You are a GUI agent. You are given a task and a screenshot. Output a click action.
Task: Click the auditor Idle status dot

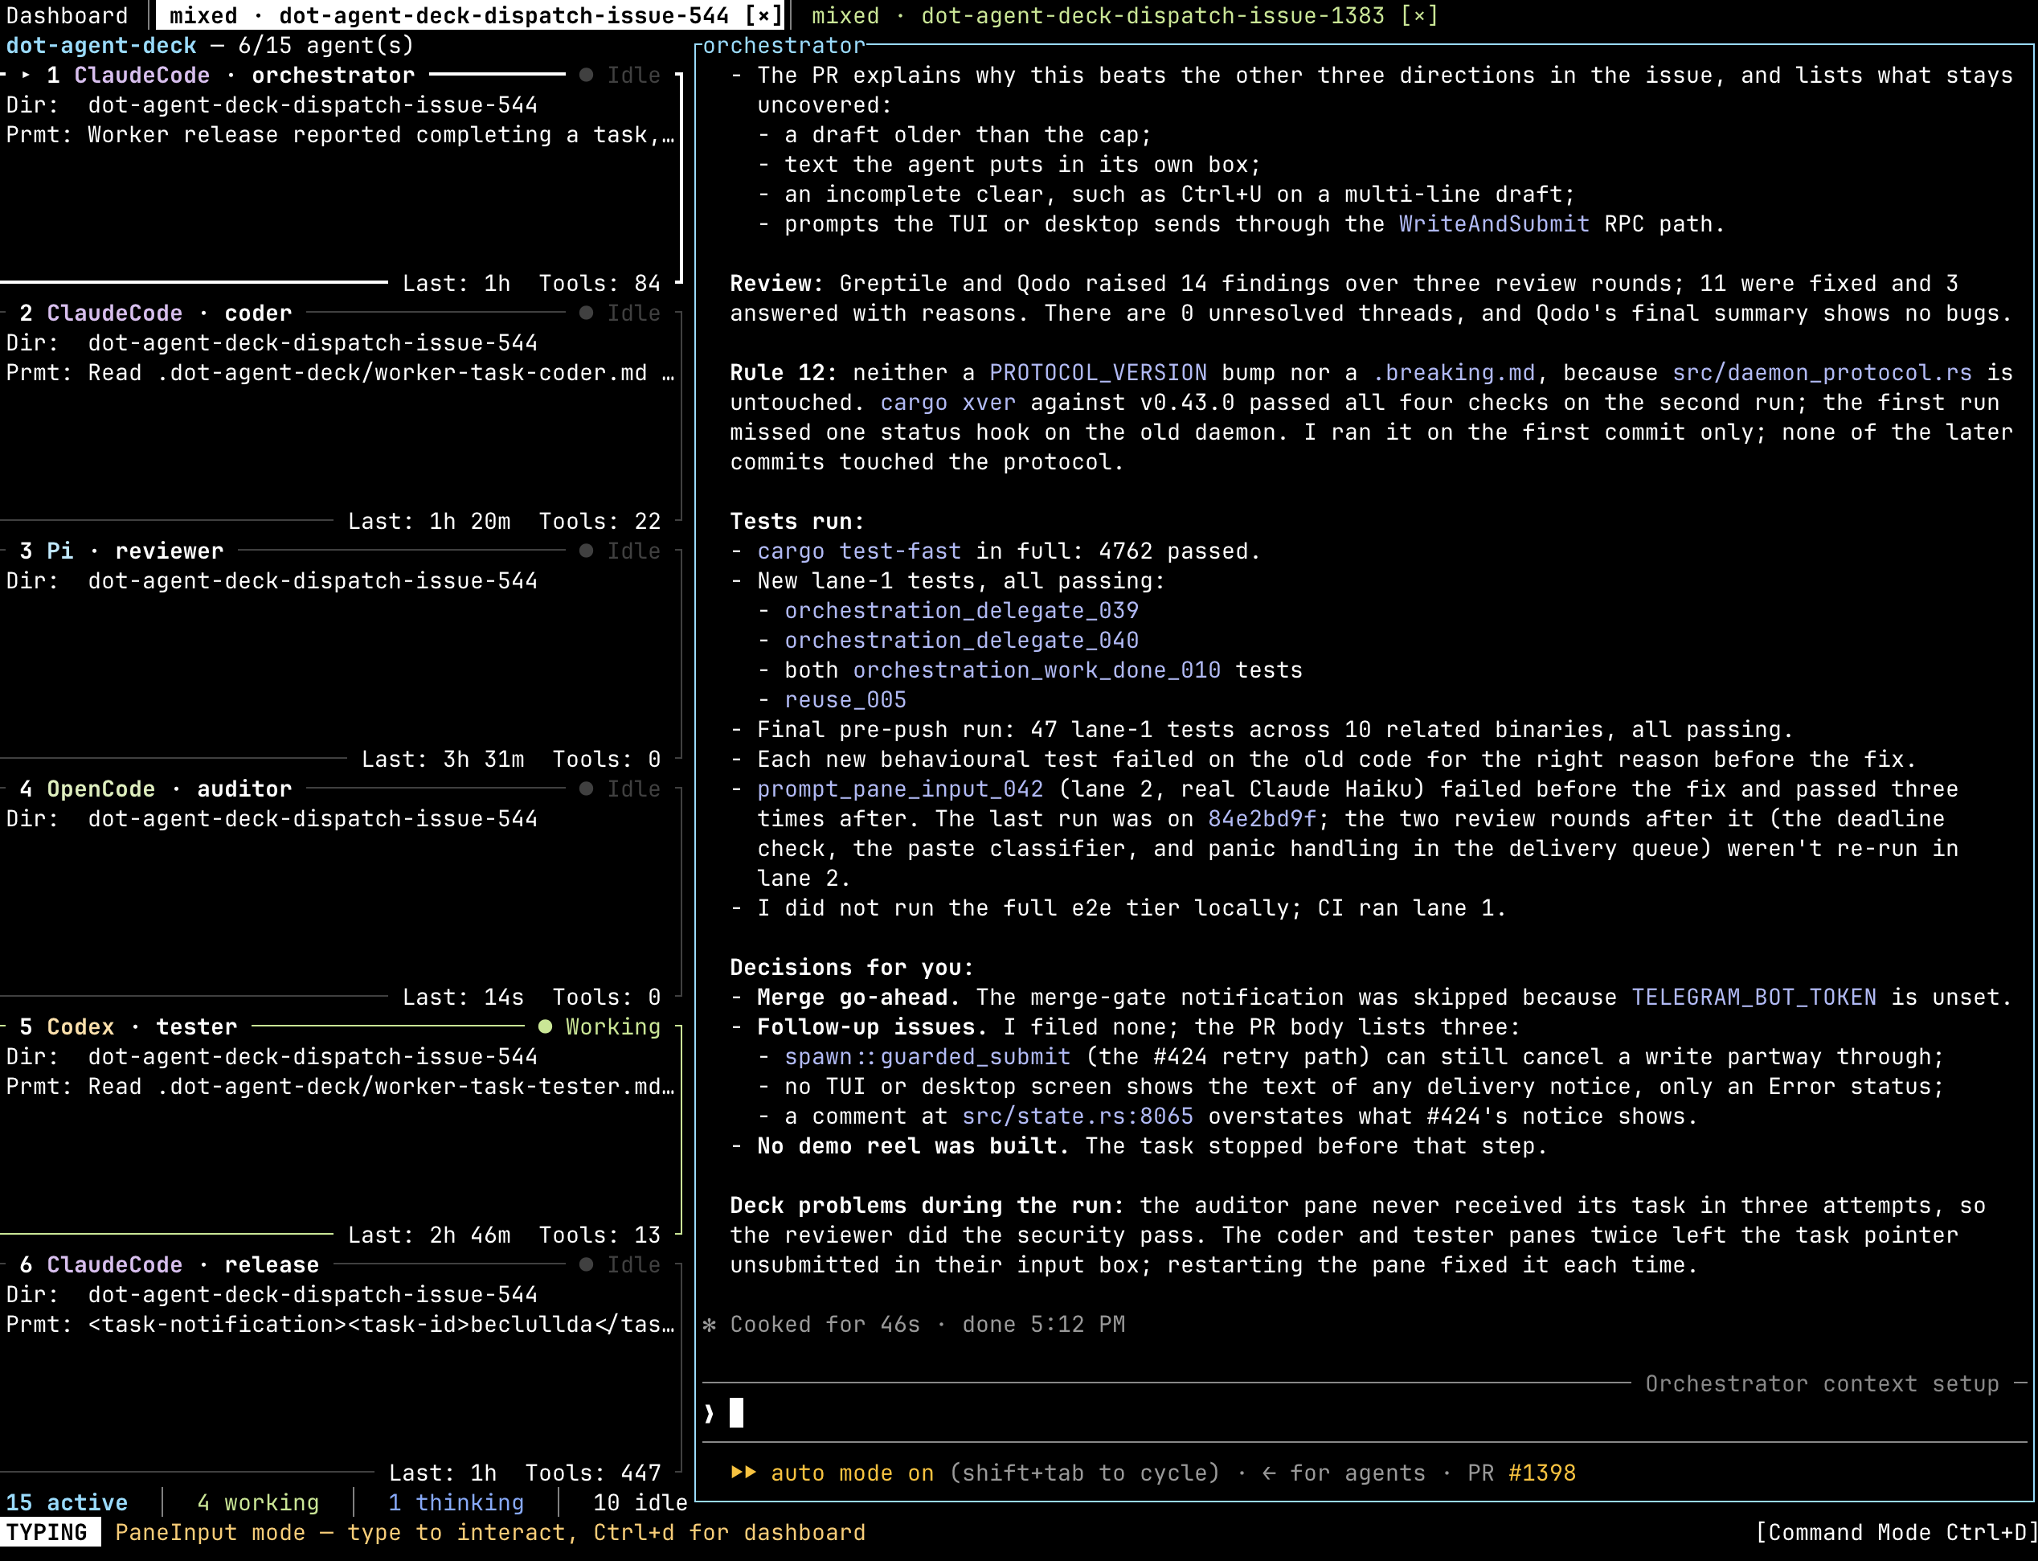(x=586, y=789)
